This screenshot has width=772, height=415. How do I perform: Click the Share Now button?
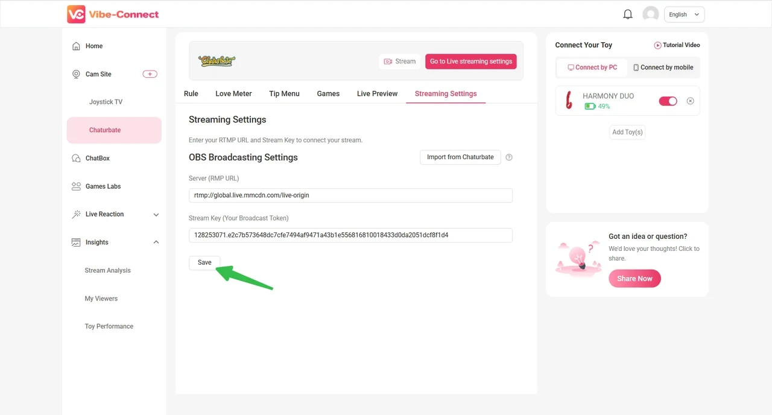pos(634,279)
